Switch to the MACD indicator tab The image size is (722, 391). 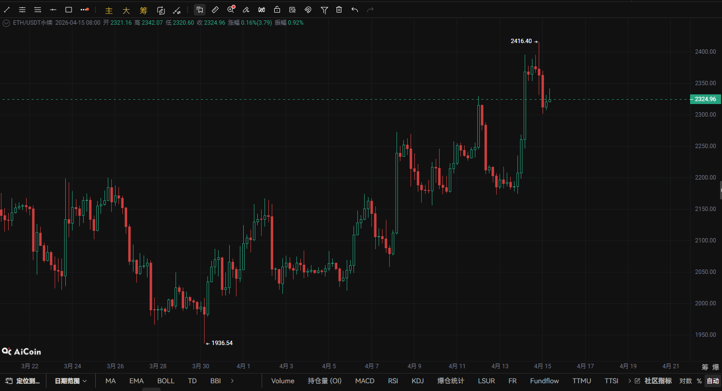click(365, 381)
